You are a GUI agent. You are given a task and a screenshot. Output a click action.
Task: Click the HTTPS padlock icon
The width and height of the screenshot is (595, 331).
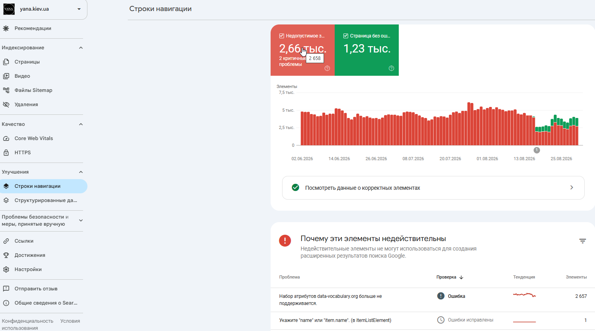(6, 153)
